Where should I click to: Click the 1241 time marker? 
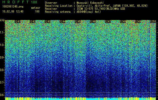(x=17, y=21)
